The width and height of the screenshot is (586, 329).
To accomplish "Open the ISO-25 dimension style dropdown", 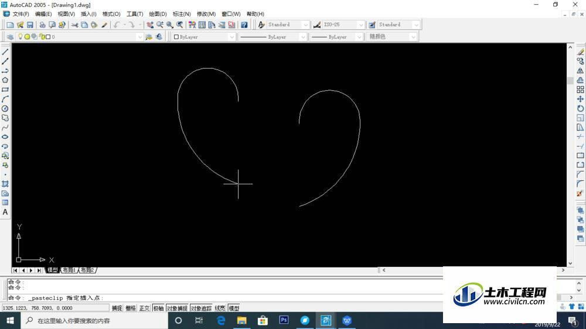I will pos(343,25).
